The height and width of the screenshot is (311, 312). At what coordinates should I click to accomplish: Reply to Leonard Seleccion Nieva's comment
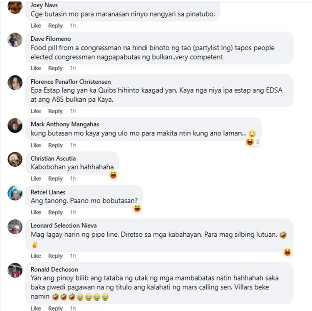coord(55,256)
